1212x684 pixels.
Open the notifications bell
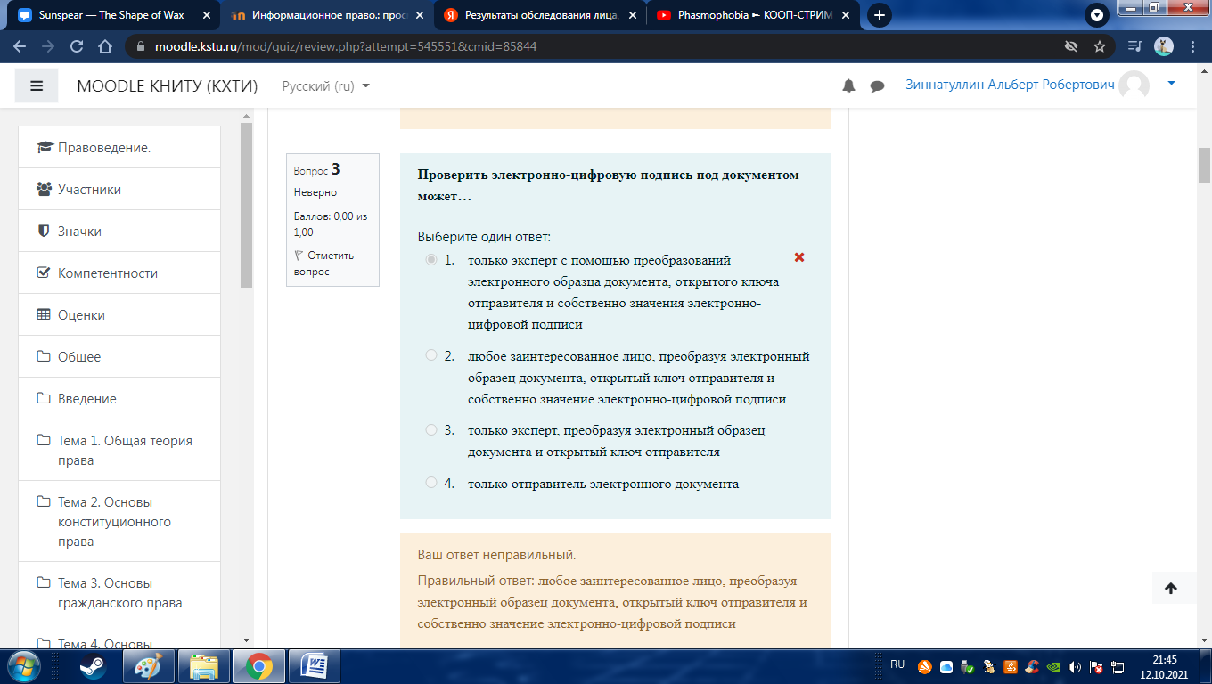click(x=848, y=85)
